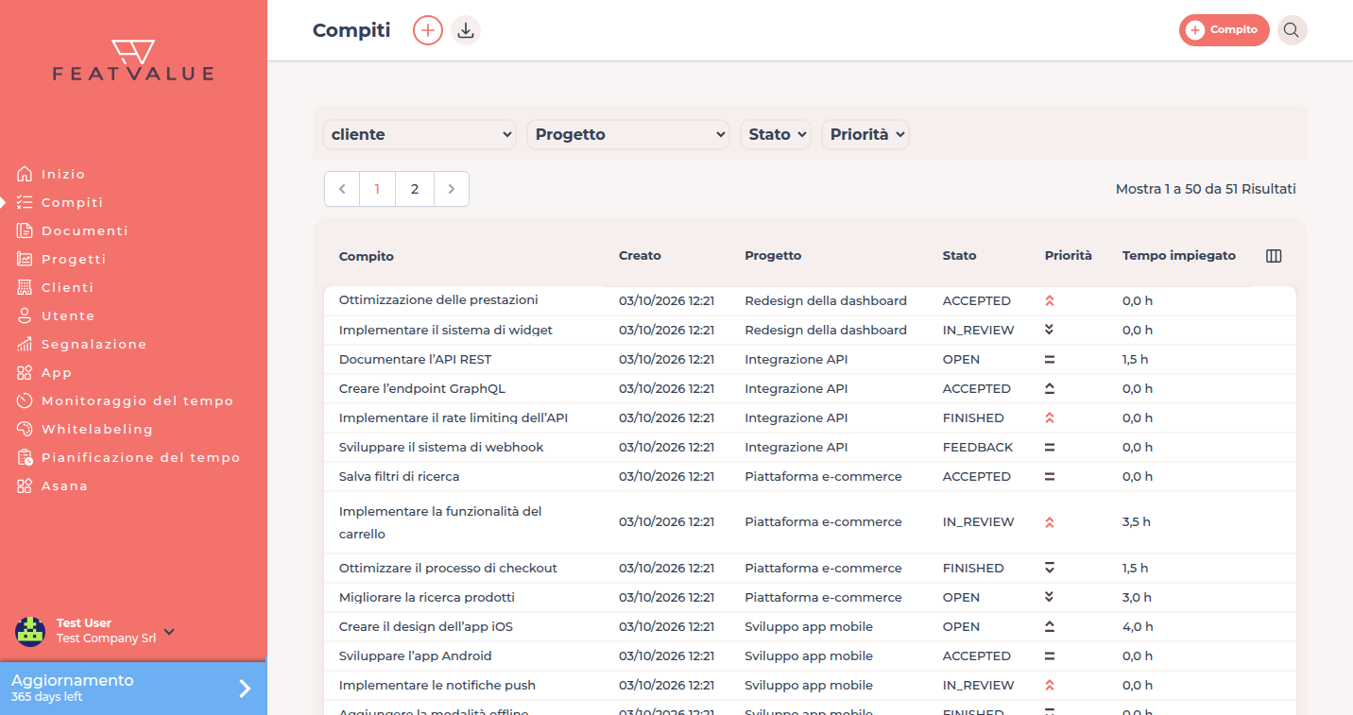Image resolution: width=1353 pixels, height=715 pixels.
Task: Click the priority icon for Ottimizzare il processo di checkout
Action: coord(1050,569)
